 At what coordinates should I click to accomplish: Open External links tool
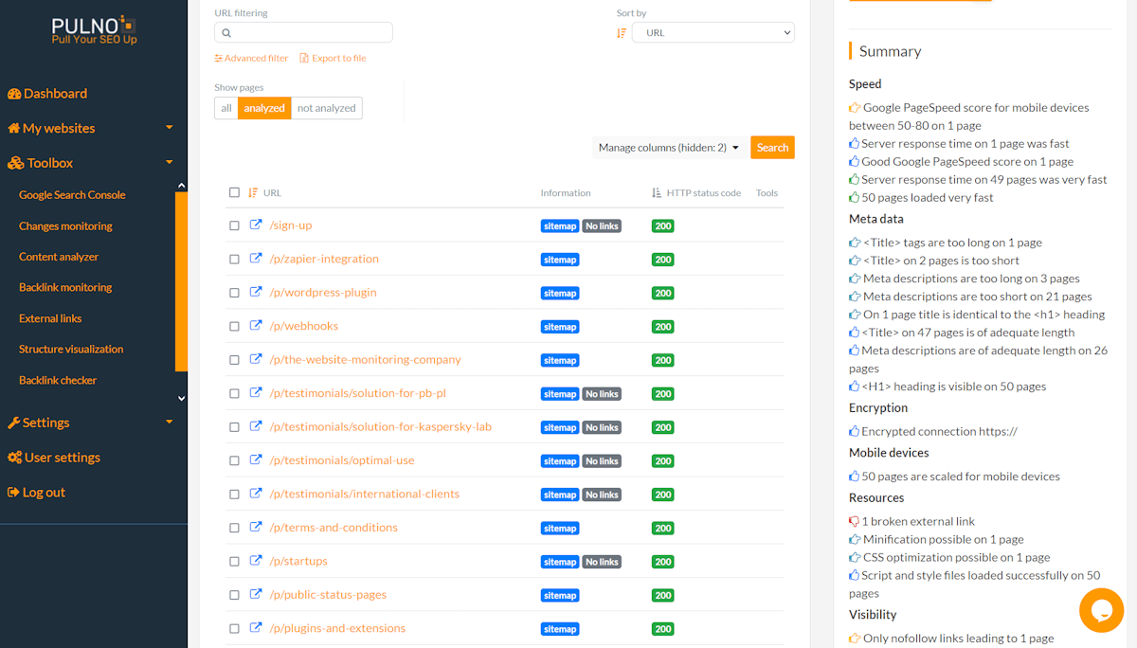coord(50,318)
